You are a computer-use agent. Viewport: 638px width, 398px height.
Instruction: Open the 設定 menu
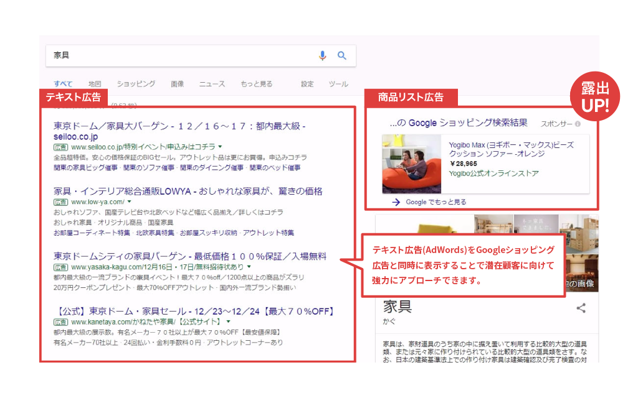[307, 83]
